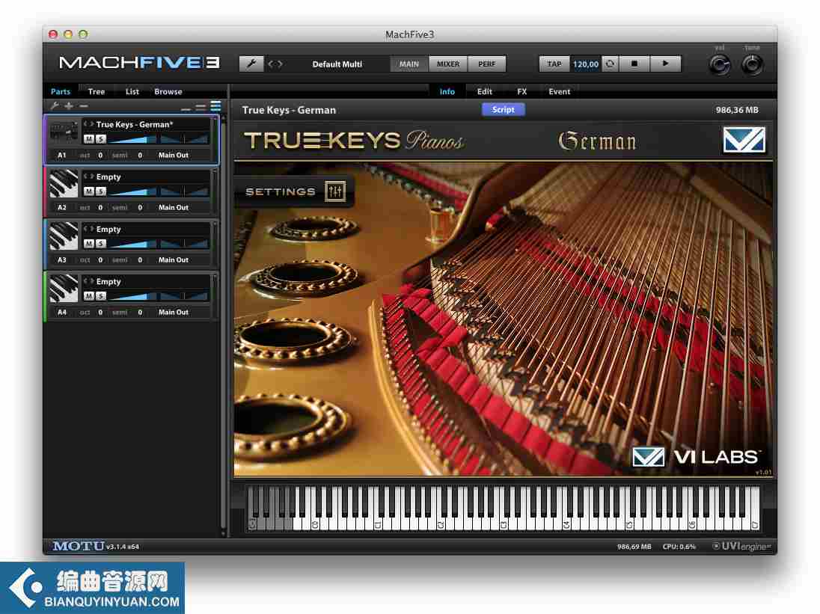This screenshot has height=614, width=820.
Task: Solo the A4 Empty part
Action: click(x=100, y=295)
